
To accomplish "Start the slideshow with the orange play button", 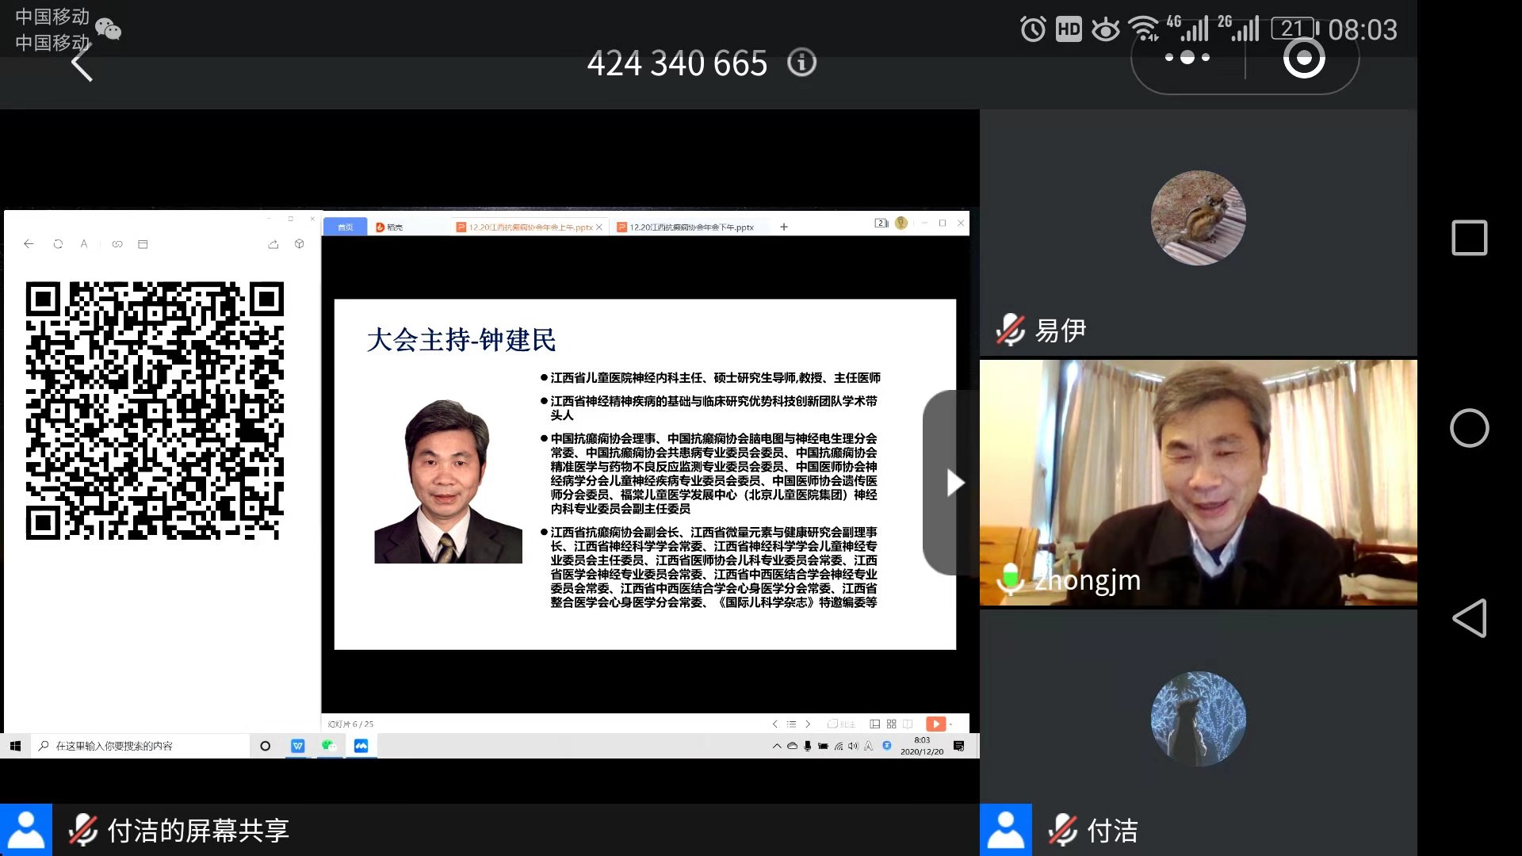I will point(935,723).
